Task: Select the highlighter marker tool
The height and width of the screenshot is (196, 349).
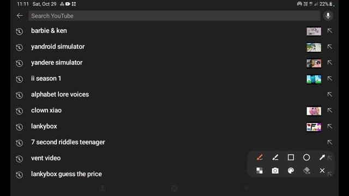Action: (275, 157)
